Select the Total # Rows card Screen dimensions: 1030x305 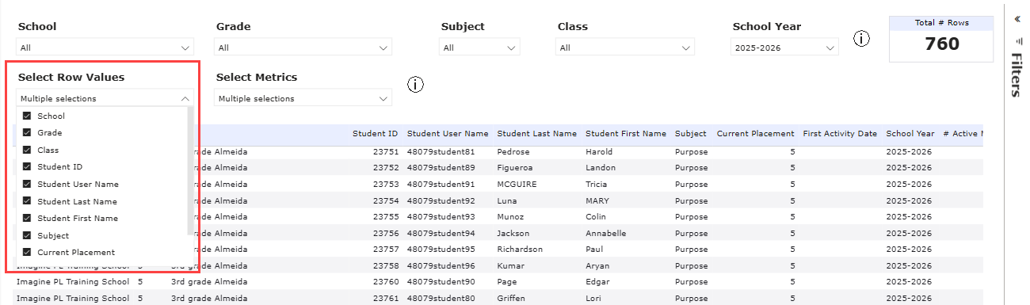(x=941, y=39)
